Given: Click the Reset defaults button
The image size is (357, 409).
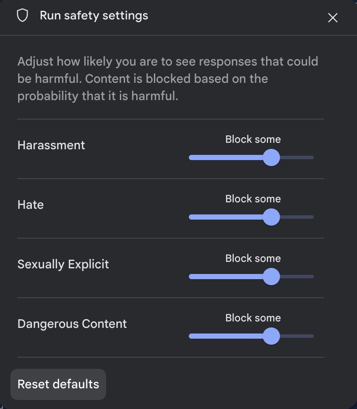Looking at the screenshot, I should click(58, 384).
